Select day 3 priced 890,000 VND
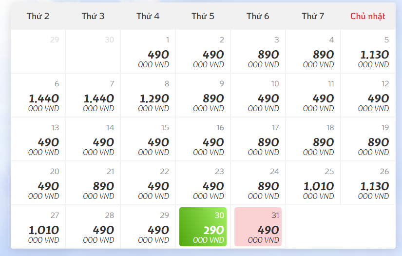 tap(258, 52)
